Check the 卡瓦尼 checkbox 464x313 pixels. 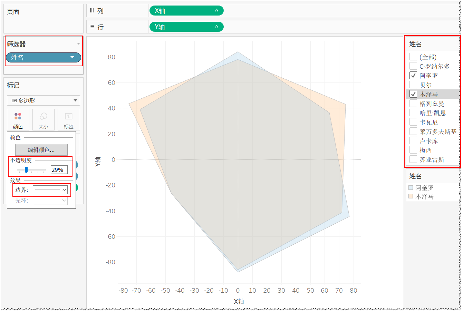[x=413, y=122]
